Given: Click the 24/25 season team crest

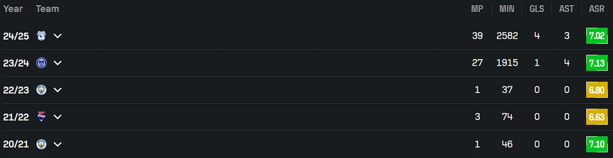Looking at the screenshot, I should (x=41, y=36).
